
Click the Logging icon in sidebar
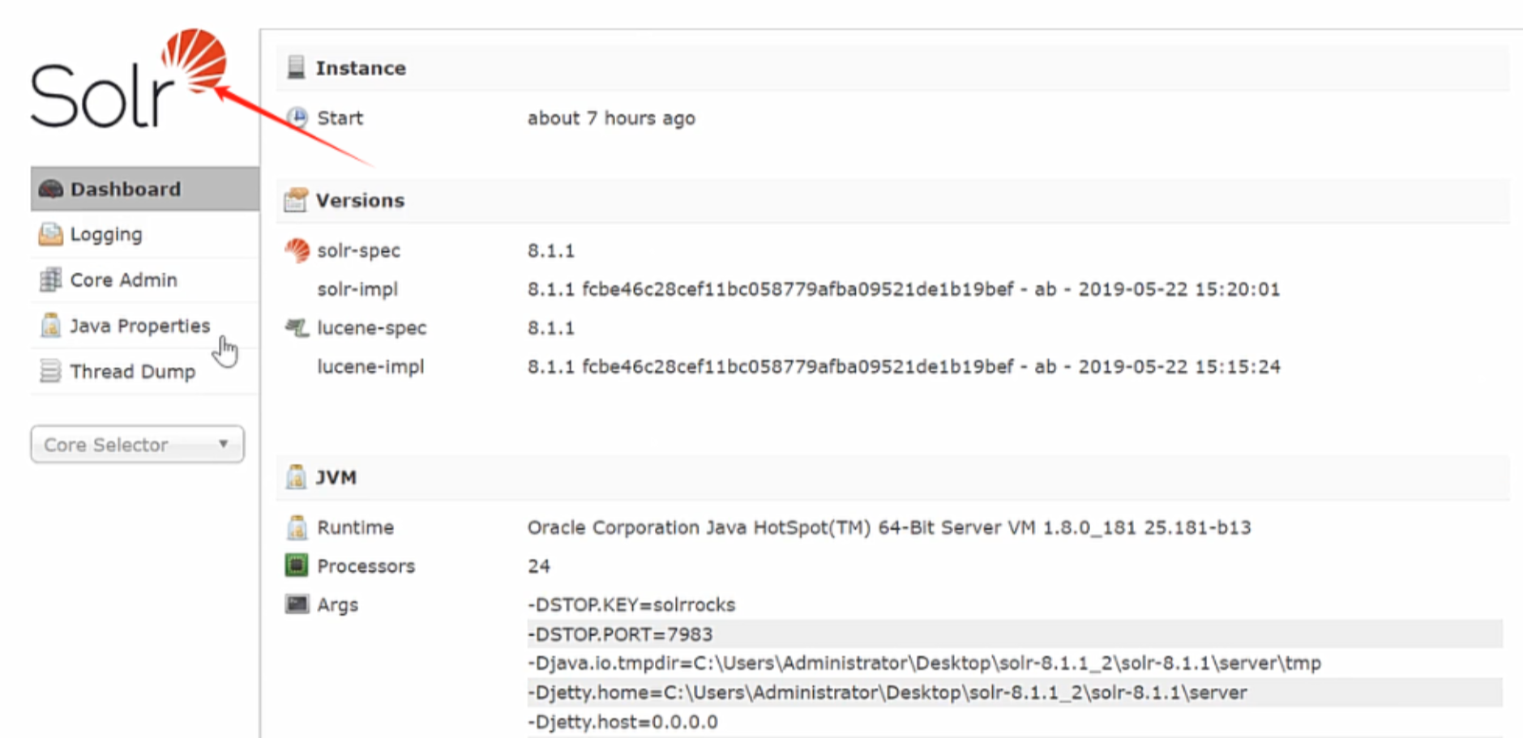(x=50, y=235)
